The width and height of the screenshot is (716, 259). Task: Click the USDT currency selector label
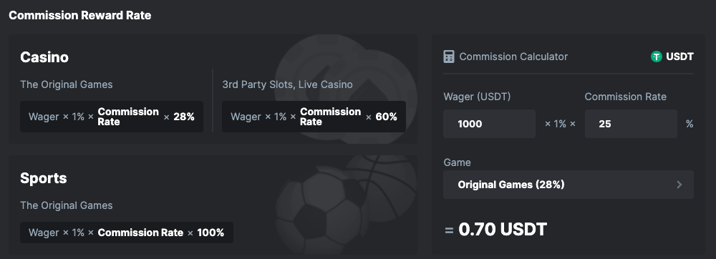[679, 57]
